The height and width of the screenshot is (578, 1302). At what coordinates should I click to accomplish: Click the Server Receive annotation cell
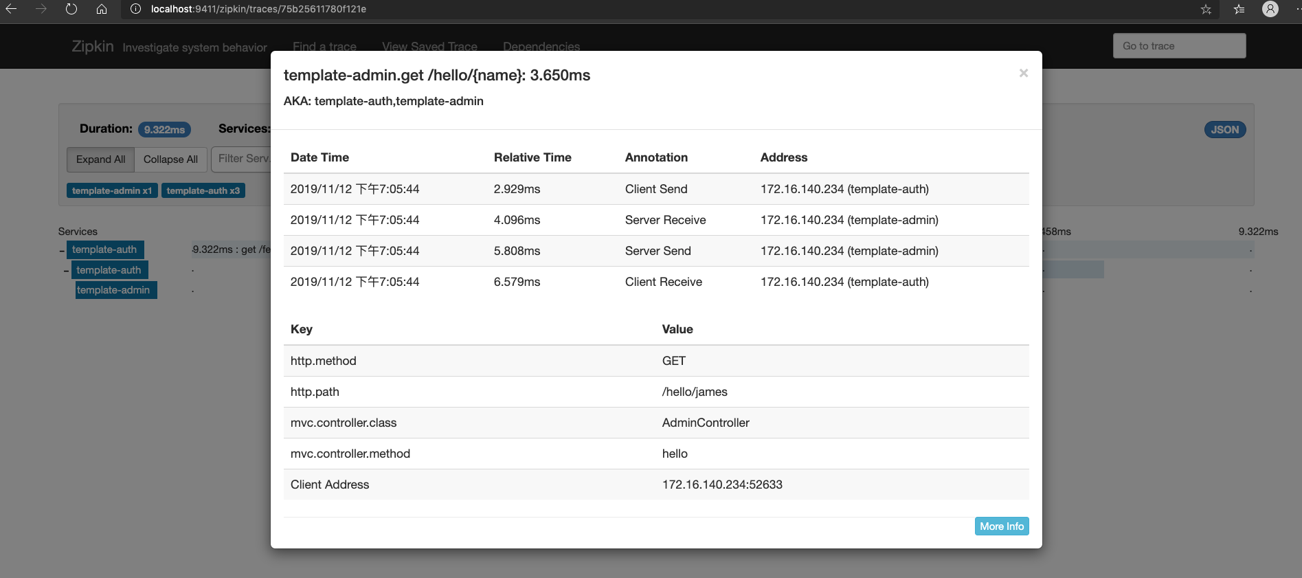666,220
